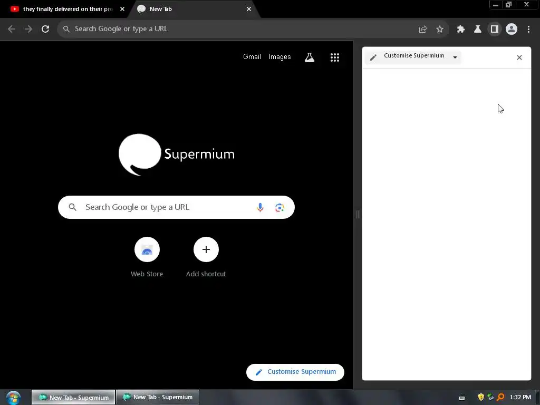Image resolution: width=540 pixels, height=405 pixels.
Task: Open the Gmail link
Action: [252, 57]
